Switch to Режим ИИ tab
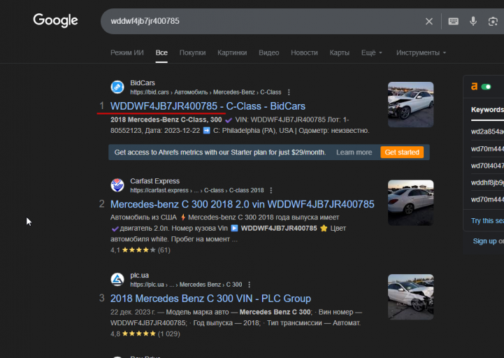Screen dimensions: 504x358 click(x=127, y=52)
